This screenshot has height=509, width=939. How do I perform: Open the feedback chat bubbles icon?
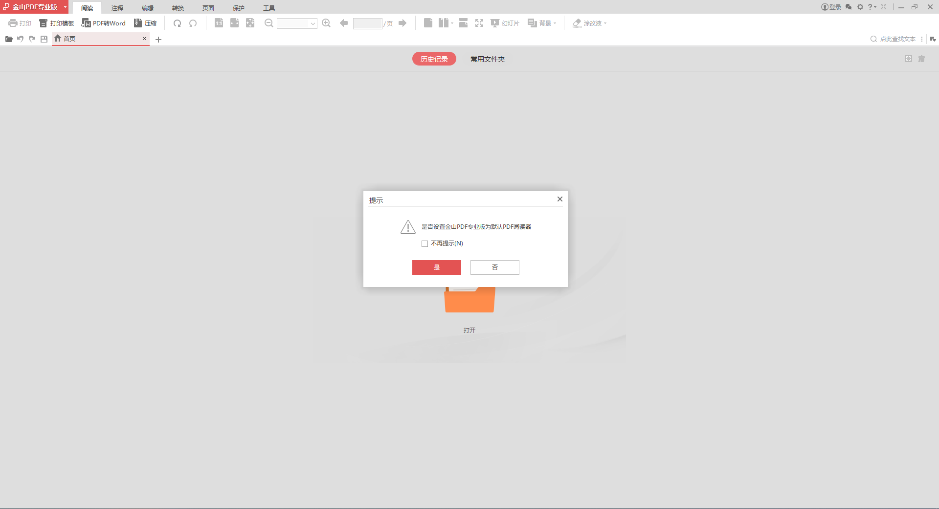(x=849, y=7)
